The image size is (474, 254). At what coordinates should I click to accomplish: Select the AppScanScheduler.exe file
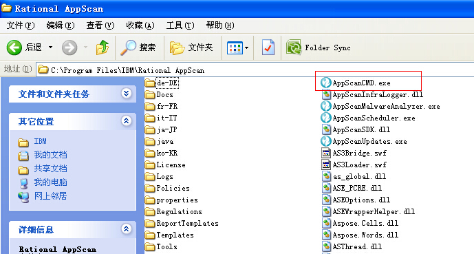click(368, 118)
